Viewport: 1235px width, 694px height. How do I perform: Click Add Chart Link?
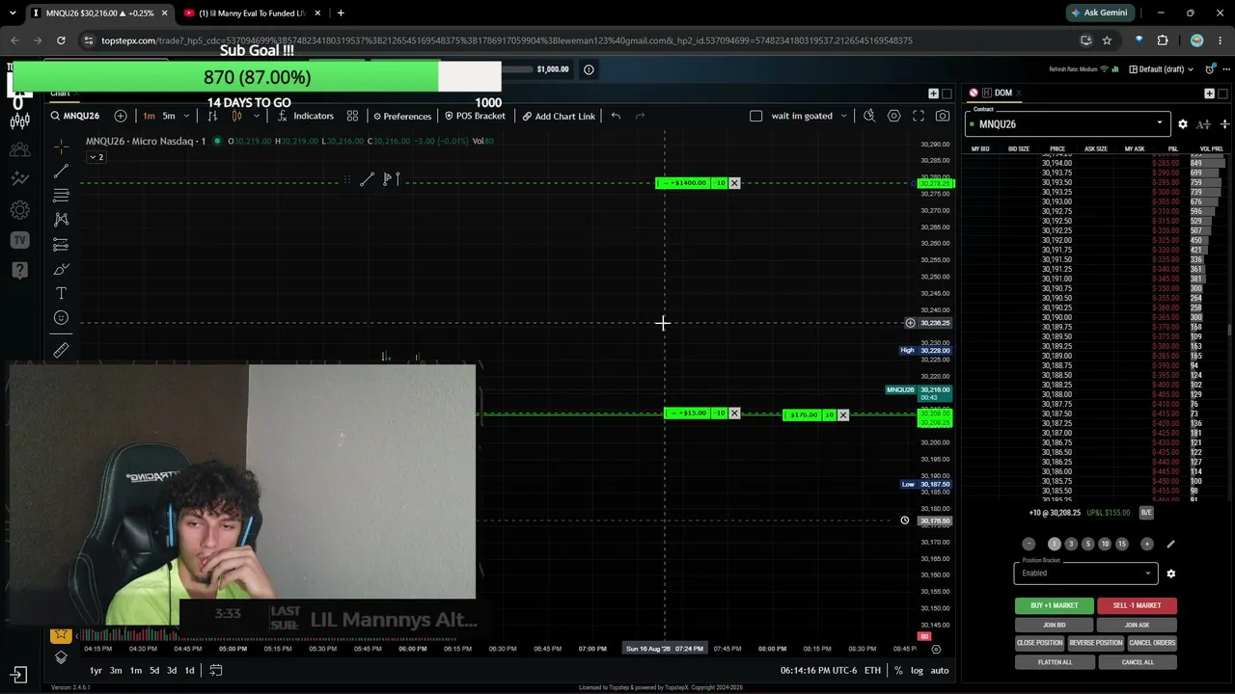[559, 116]
